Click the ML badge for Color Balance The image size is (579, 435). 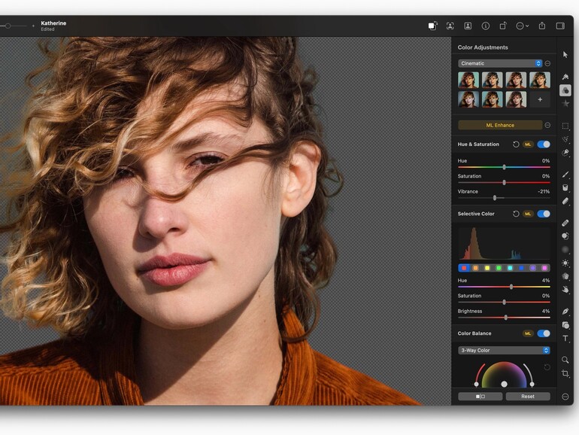[x=528, y=333]
